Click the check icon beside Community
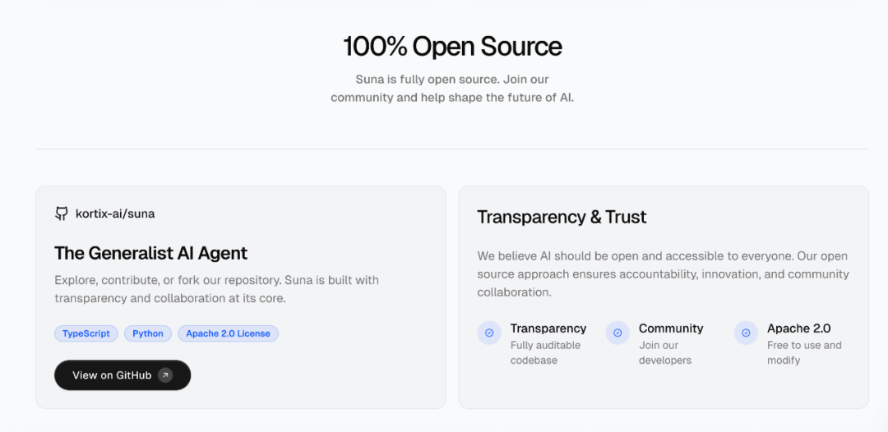This screenshot has width=888, height=432. coord(617,333)
